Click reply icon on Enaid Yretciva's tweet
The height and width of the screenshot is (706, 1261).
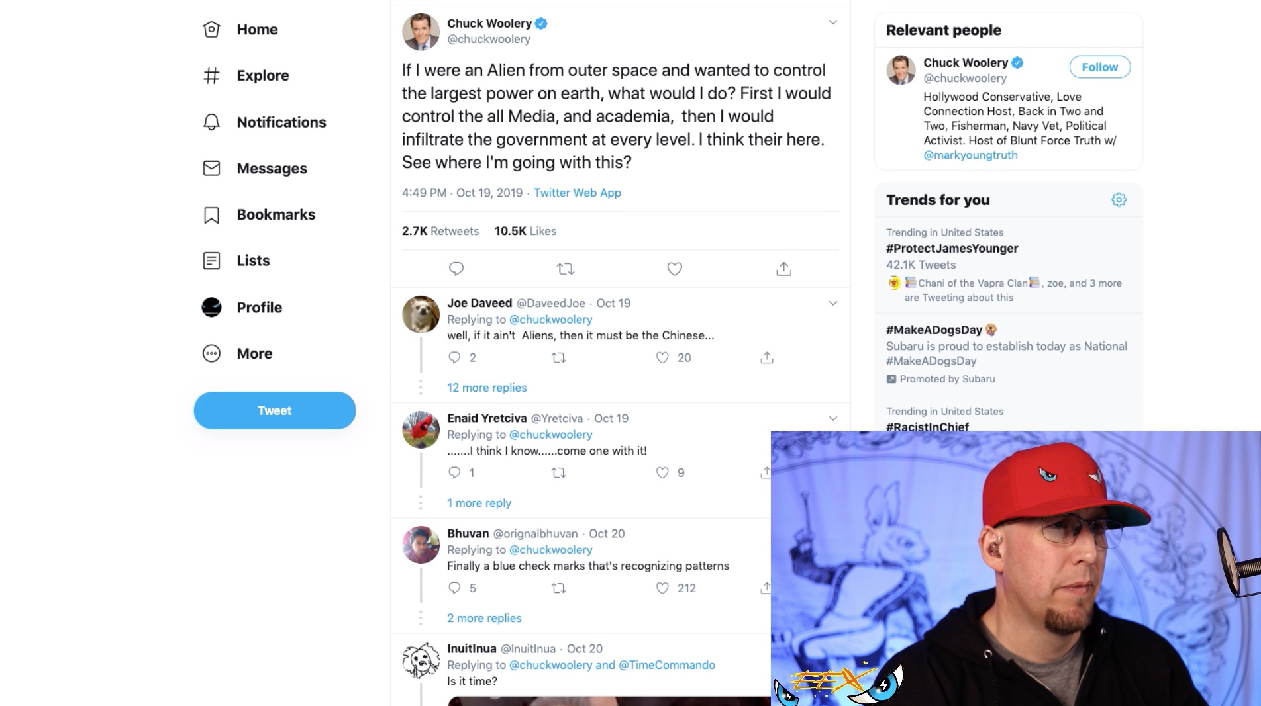(454, 472)
